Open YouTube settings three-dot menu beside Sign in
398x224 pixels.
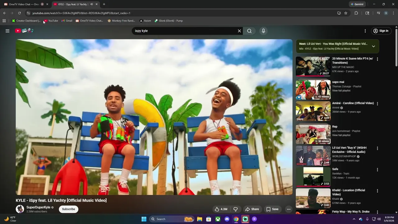pyautogui.click(x=365, y=31)
